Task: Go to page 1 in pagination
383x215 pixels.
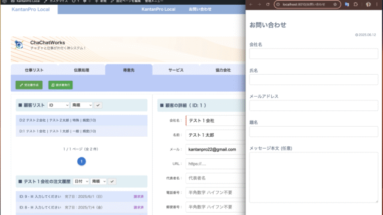Action: click(81, 161)
